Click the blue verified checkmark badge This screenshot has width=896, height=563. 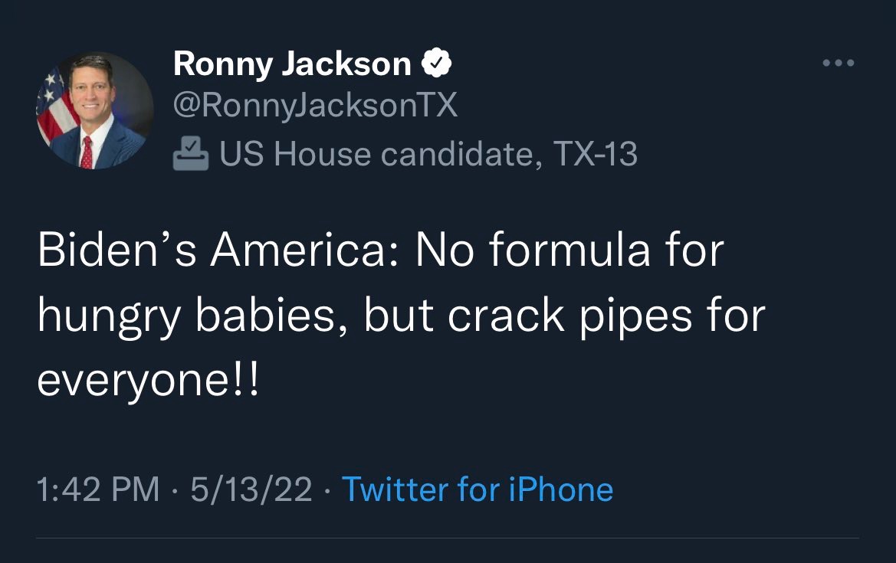click(x=437, y=64)
